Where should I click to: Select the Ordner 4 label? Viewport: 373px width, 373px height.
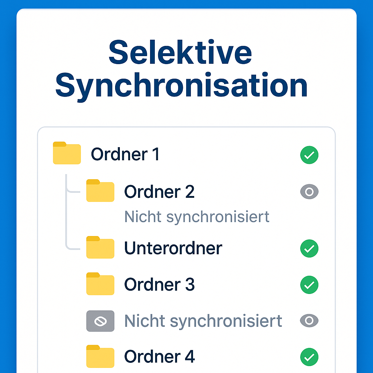pyautogui.click(x=159, y=357)
